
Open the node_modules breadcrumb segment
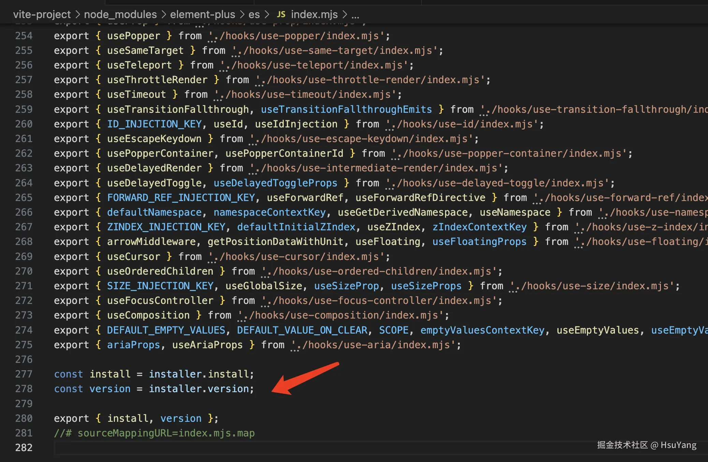pos(120,14)
